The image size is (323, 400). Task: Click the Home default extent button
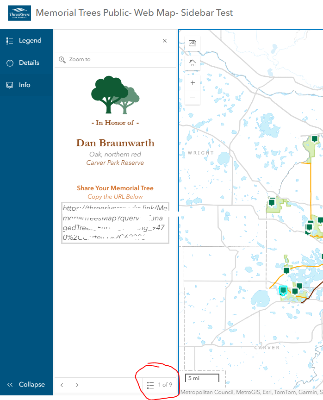pyautogui.click(x=193, y=63)
